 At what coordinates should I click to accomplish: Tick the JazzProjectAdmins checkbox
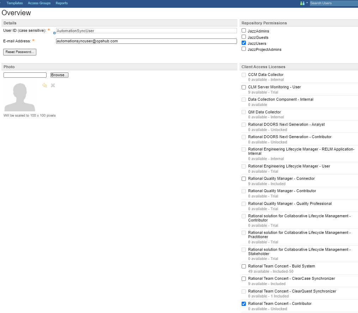click(244, 49)
